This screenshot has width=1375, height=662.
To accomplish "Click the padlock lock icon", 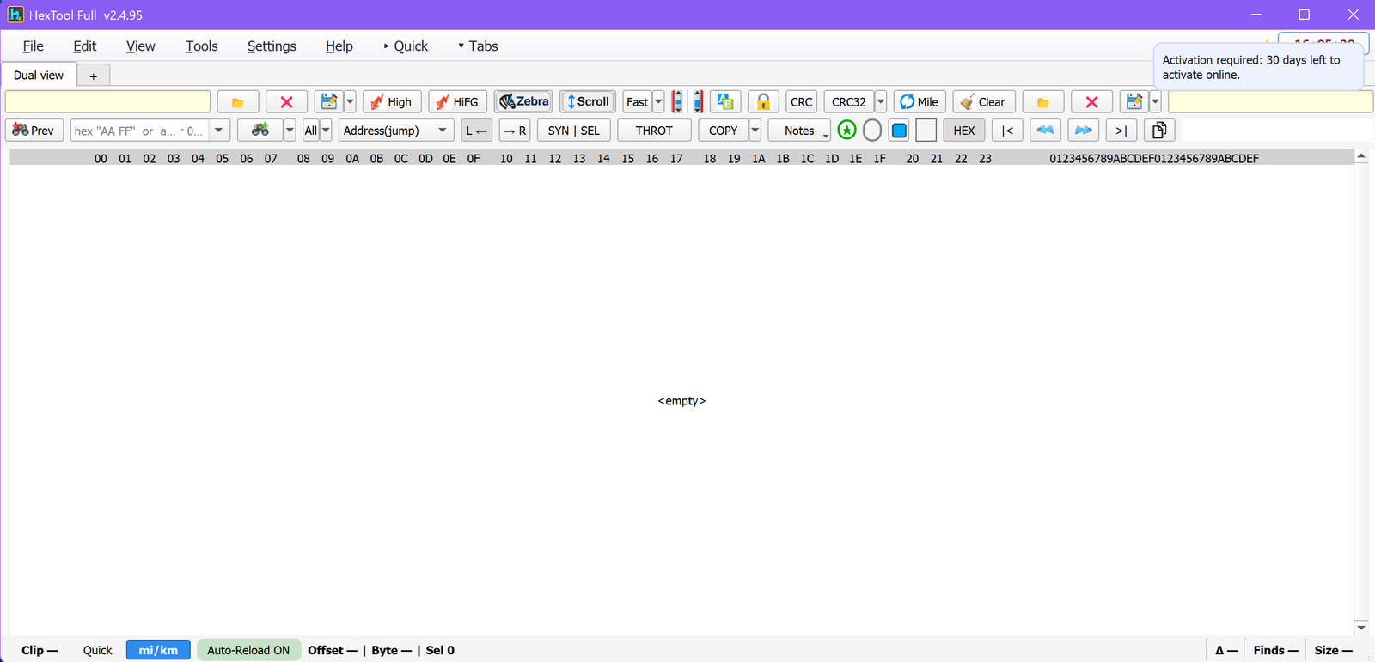I will (763, 102).
